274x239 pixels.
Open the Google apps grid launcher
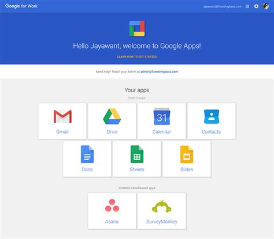click(x=247, y=6)
